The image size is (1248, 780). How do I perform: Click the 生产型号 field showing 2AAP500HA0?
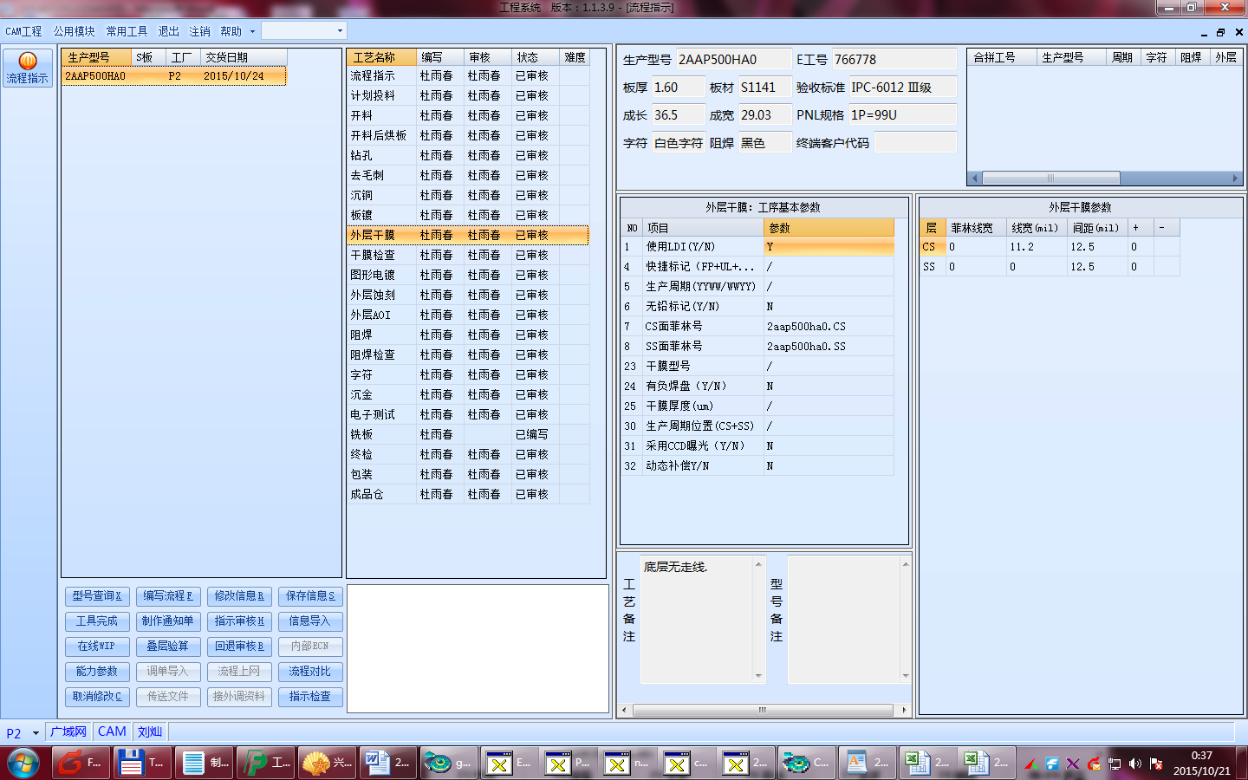(733, 60)
